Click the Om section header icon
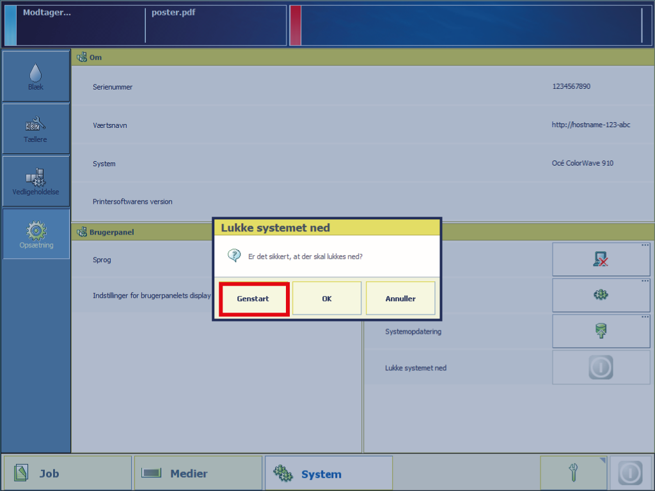Viewport: 655px width, 491px height. [82, 57]
